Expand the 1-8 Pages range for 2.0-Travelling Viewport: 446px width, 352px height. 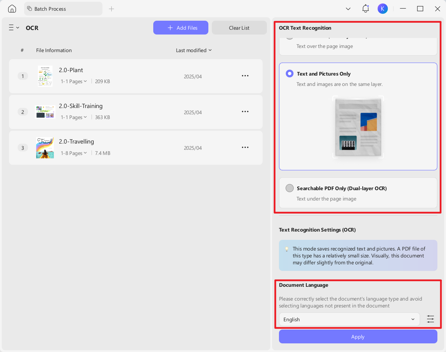tap(74, 153)
